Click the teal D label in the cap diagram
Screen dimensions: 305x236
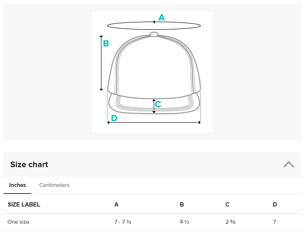[x=114, y=118]
